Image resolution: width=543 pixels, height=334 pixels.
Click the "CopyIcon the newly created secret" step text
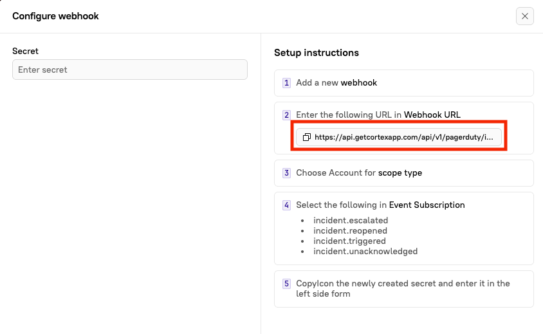[x=403, y=288]
